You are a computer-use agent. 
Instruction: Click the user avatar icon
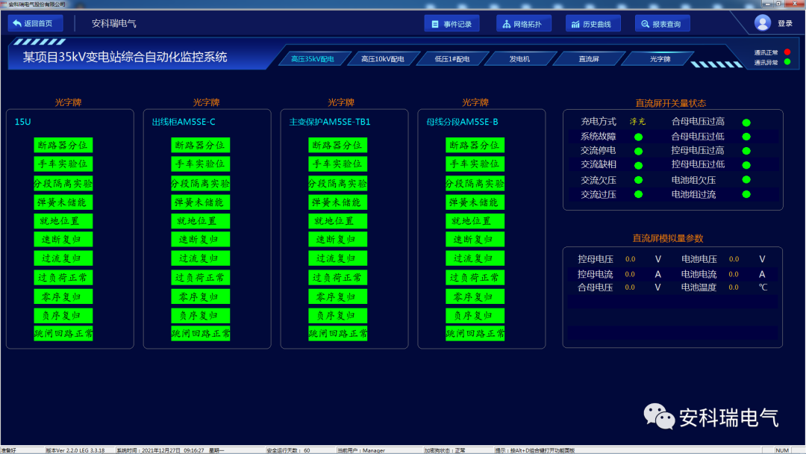(762, 23)
